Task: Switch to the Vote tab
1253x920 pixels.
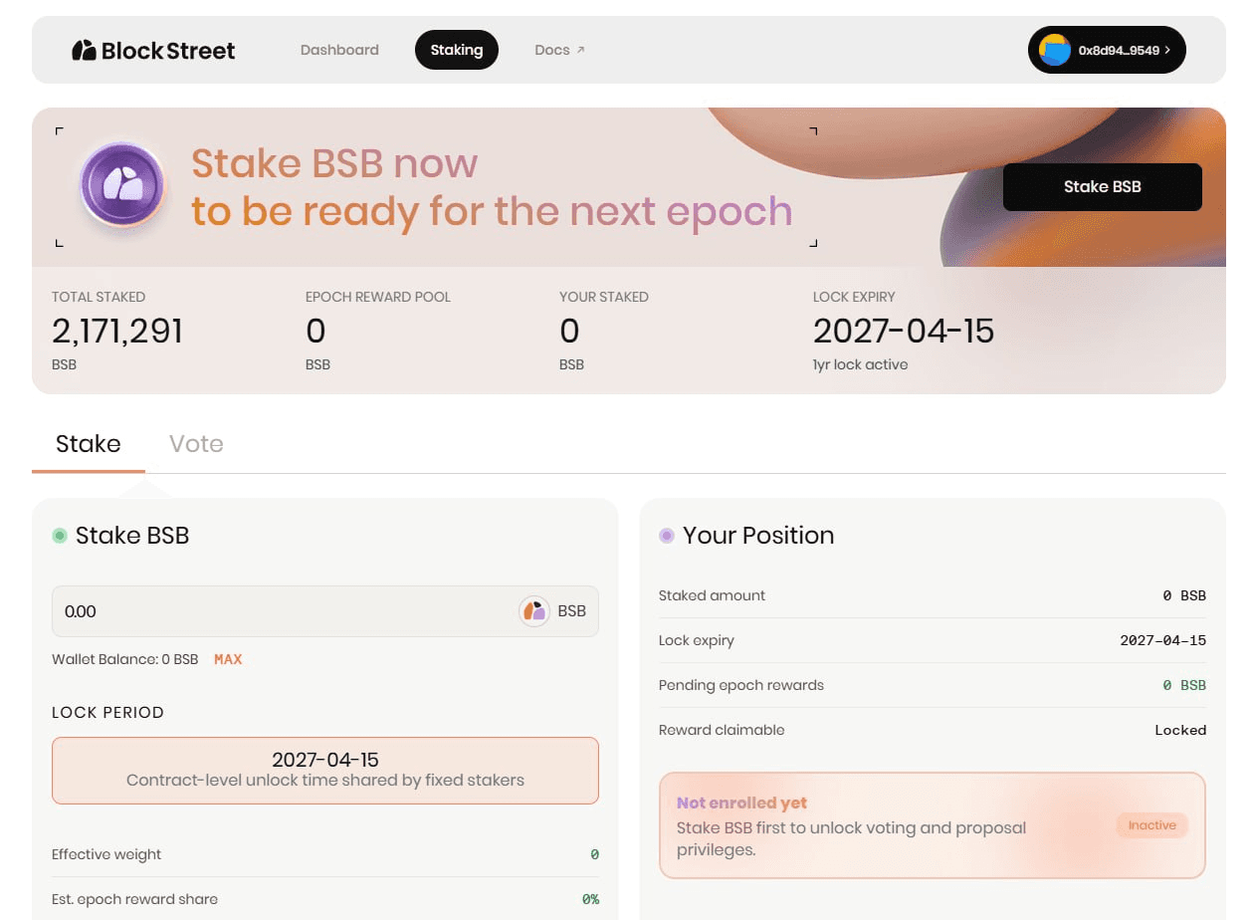Action: click(x=196, y=444)
